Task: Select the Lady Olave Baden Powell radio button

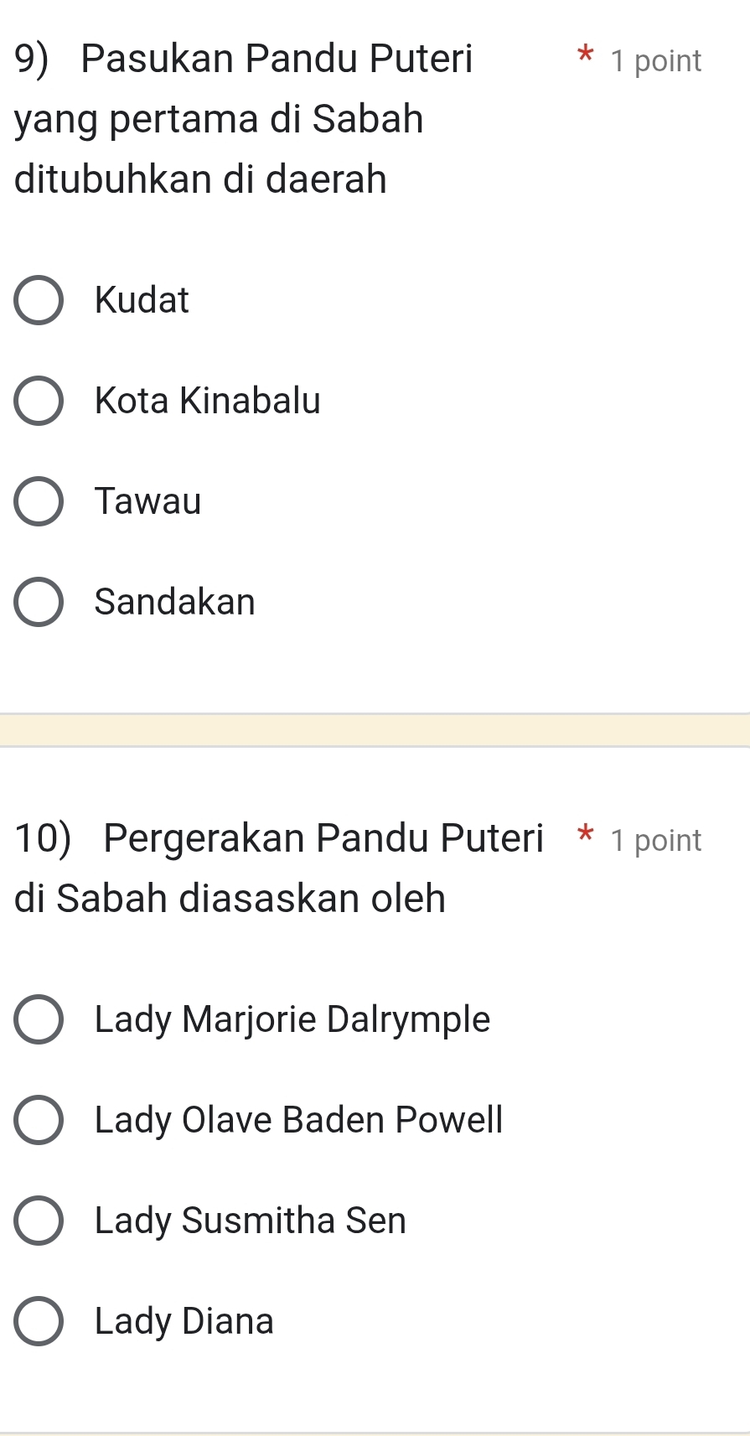Action: [39, 1120]
